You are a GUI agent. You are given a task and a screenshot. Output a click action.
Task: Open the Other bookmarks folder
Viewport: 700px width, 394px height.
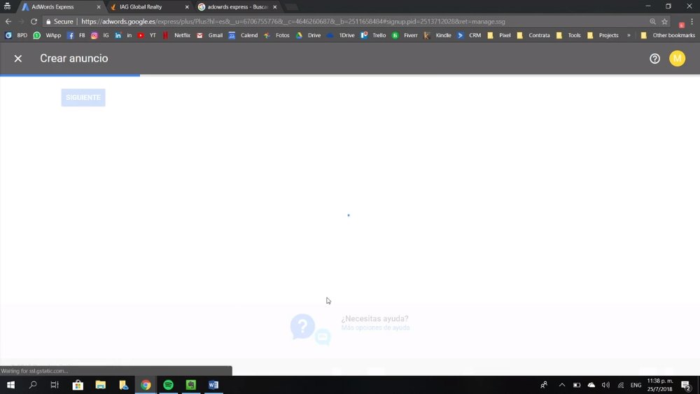(x=668, y=35)
